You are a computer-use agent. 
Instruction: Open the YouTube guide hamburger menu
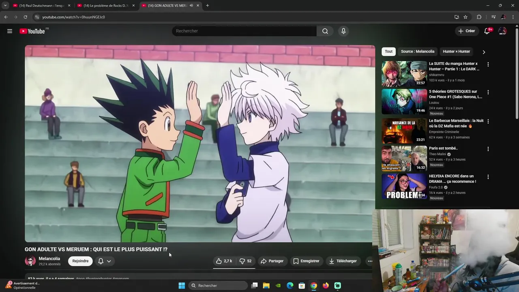coord(10,31)
